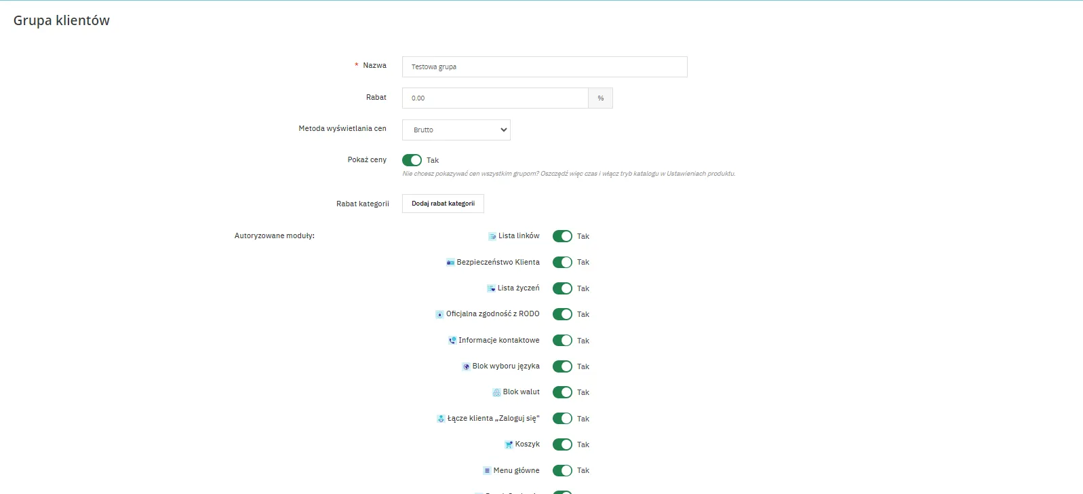Disable the Informacje kontaktowe toggle
Image resolution: width=1083 pixels, height=494 pixels.
click(x=562, y=341)
